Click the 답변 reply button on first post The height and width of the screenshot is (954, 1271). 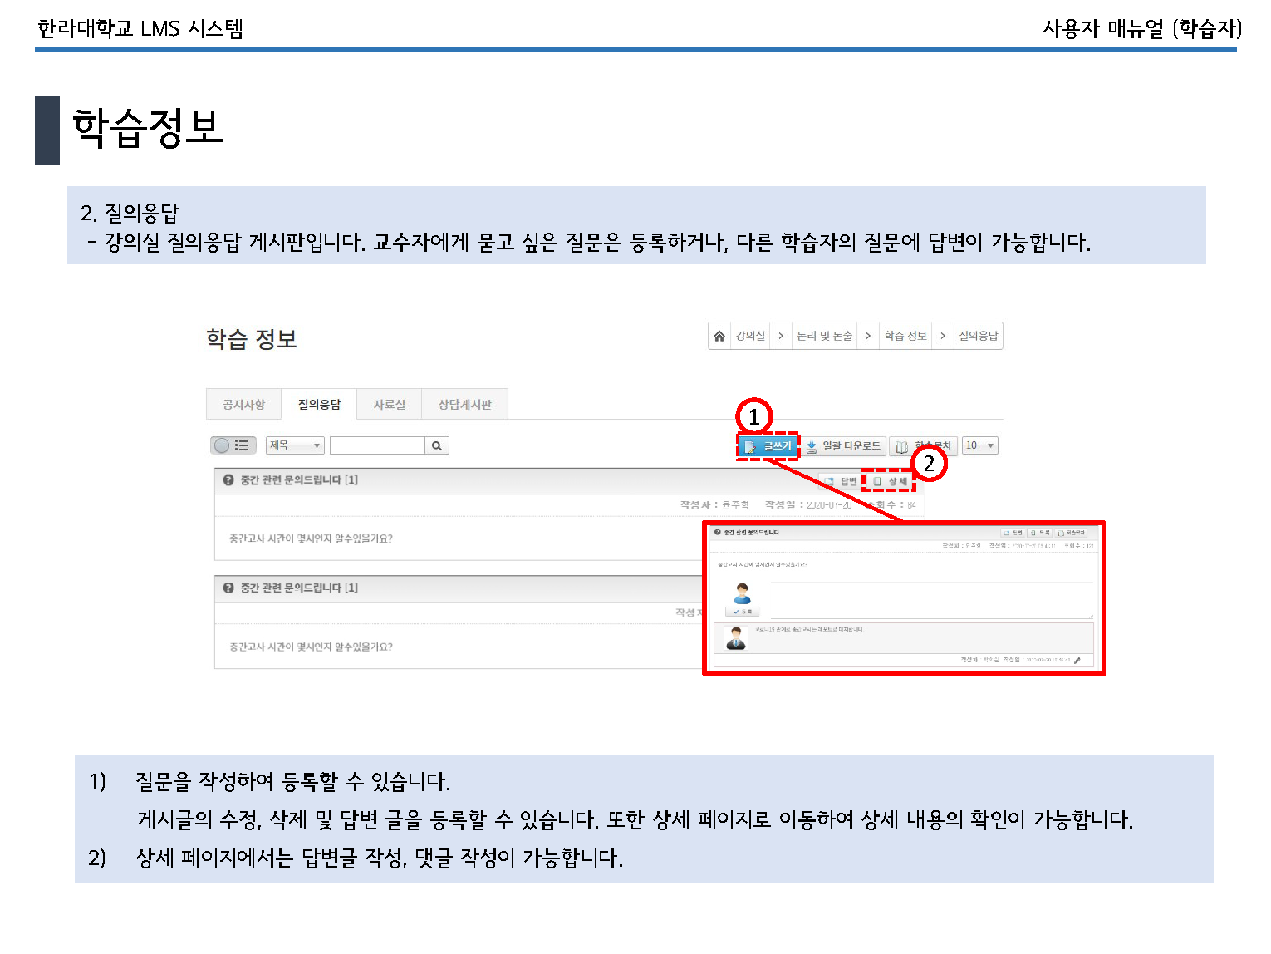pyautogui.click(x=840, y=481)
